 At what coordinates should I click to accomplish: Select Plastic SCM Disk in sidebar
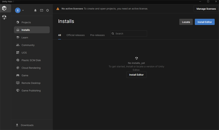pyautogui.click(x=31, y=60)
